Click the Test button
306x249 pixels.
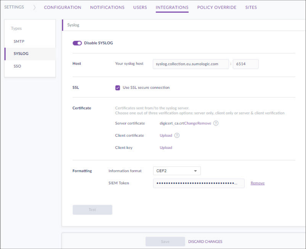click(x=92, y=210)
